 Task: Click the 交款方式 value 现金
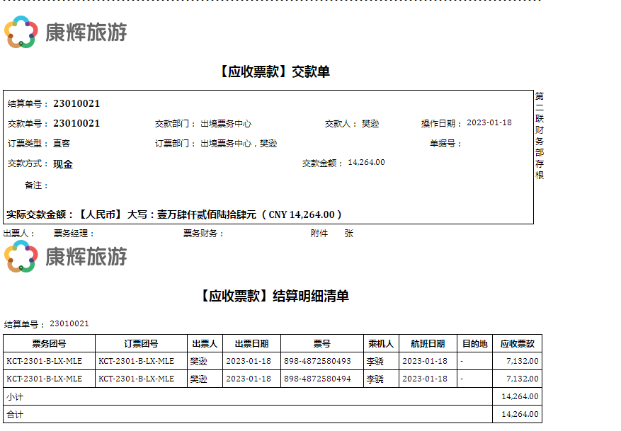coord(63,163)
